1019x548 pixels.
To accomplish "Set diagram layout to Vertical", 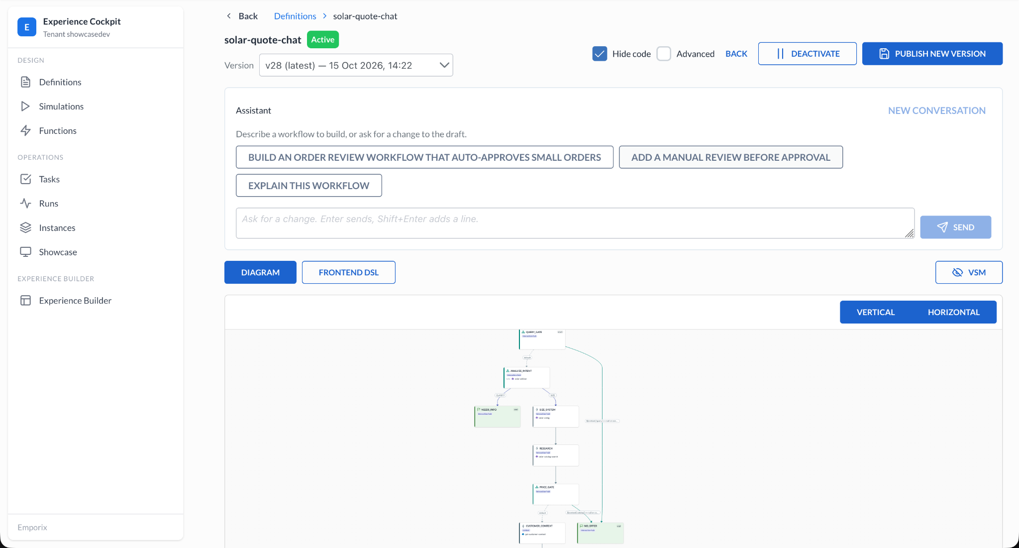I will [876, 312].
